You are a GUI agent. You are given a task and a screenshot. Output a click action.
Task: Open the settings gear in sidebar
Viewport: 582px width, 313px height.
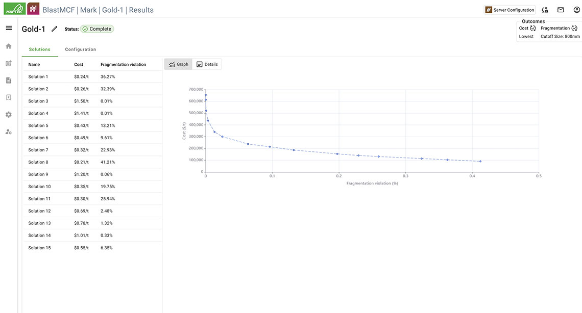pos(9,115)
